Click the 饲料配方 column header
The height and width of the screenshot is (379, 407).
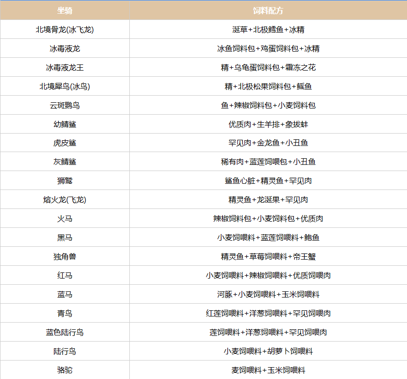(268, 10)
